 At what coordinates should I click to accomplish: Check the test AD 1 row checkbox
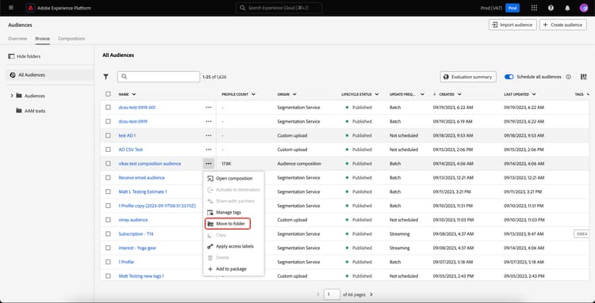(x=108, y=135)
